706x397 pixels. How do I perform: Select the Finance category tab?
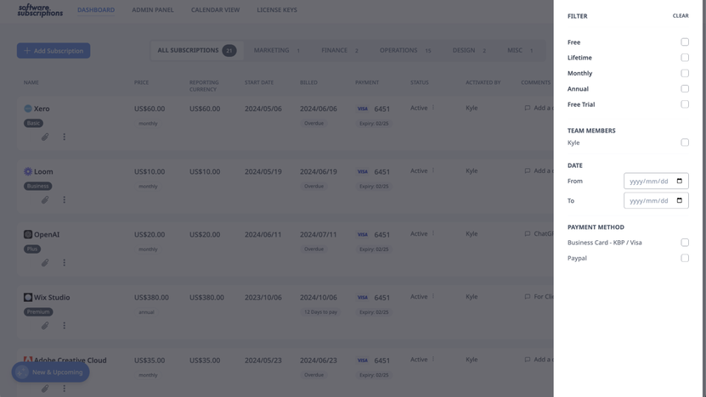tap(340, 50)
